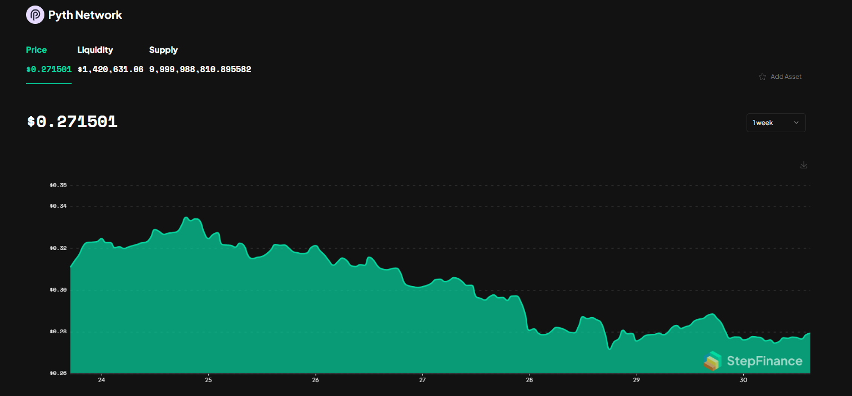Select the liquidity value $1,420,631.06
This screenshot has width=852, height=396.
pos(110,69)
